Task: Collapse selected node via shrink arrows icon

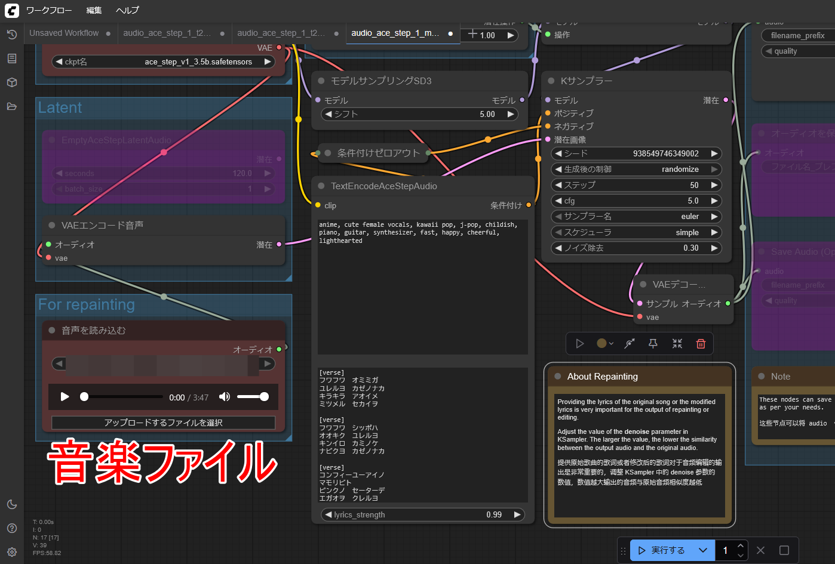Action: click(x=677, y=343)
